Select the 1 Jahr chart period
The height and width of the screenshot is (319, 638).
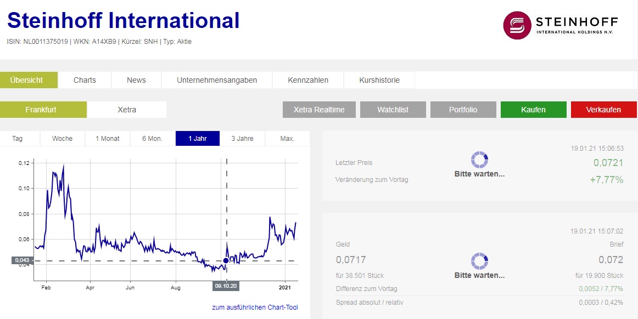click(x=197, y=138)
